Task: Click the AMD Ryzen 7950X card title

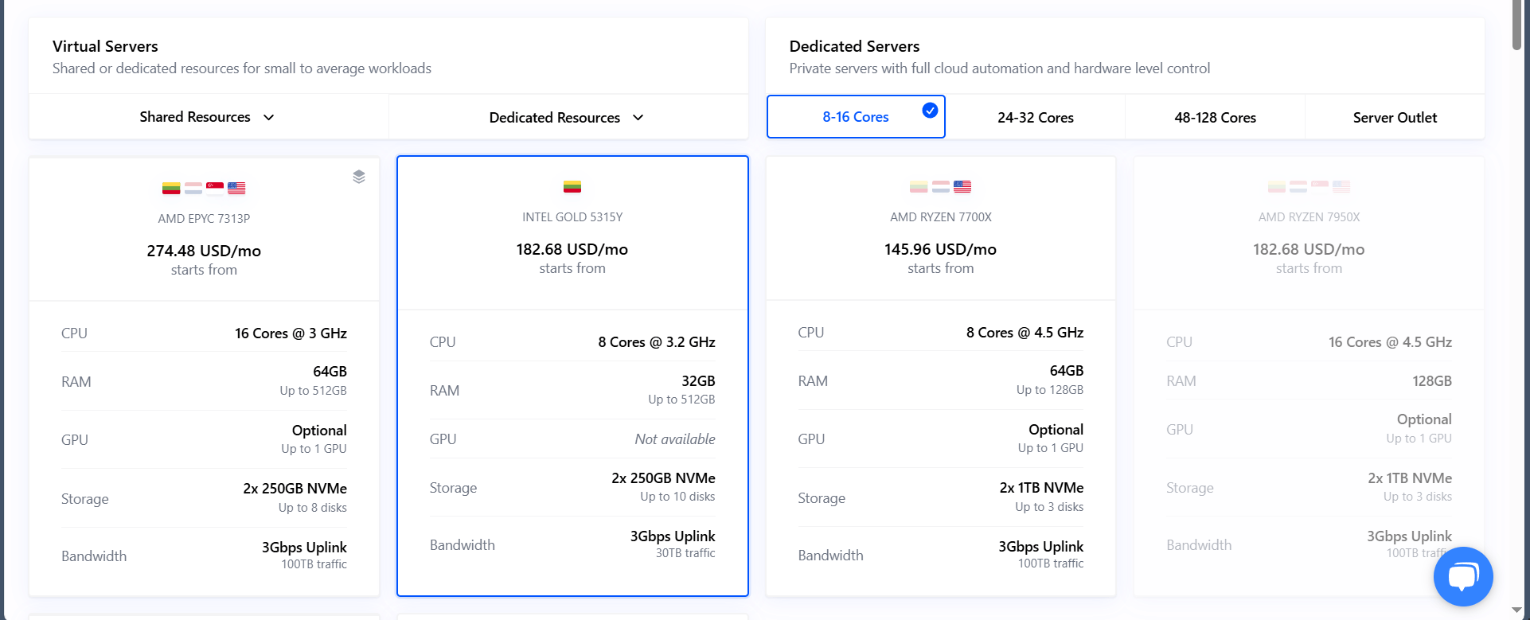Action: 1309,217
